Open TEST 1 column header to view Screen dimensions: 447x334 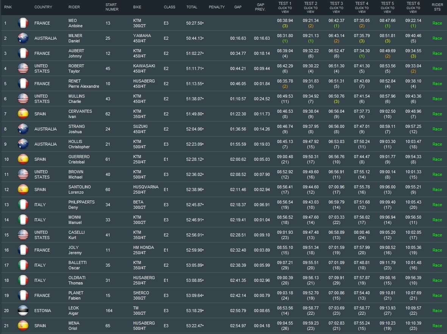click(x=285, y=7)
